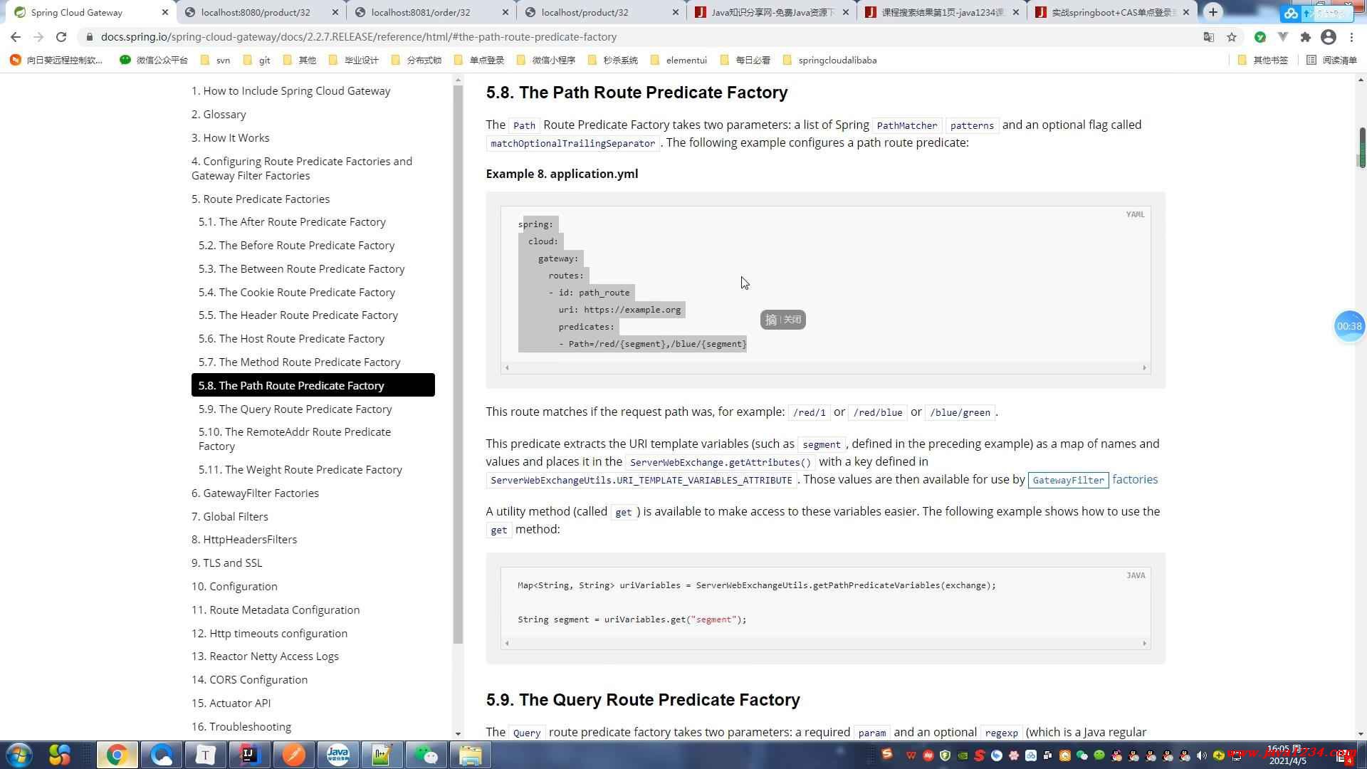1367x769 pixels.
Task: Open the 其他书签 bookmarks folder
Action: coord(1262,61)
